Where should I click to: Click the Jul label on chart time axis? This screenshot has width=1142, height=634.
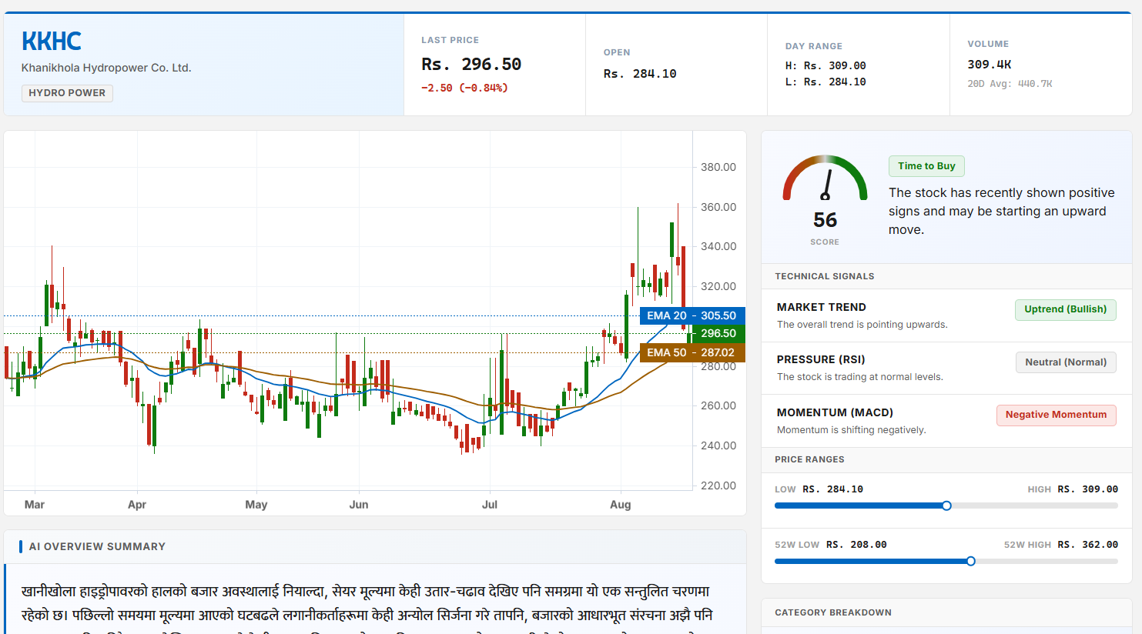(x=490, y=505)
